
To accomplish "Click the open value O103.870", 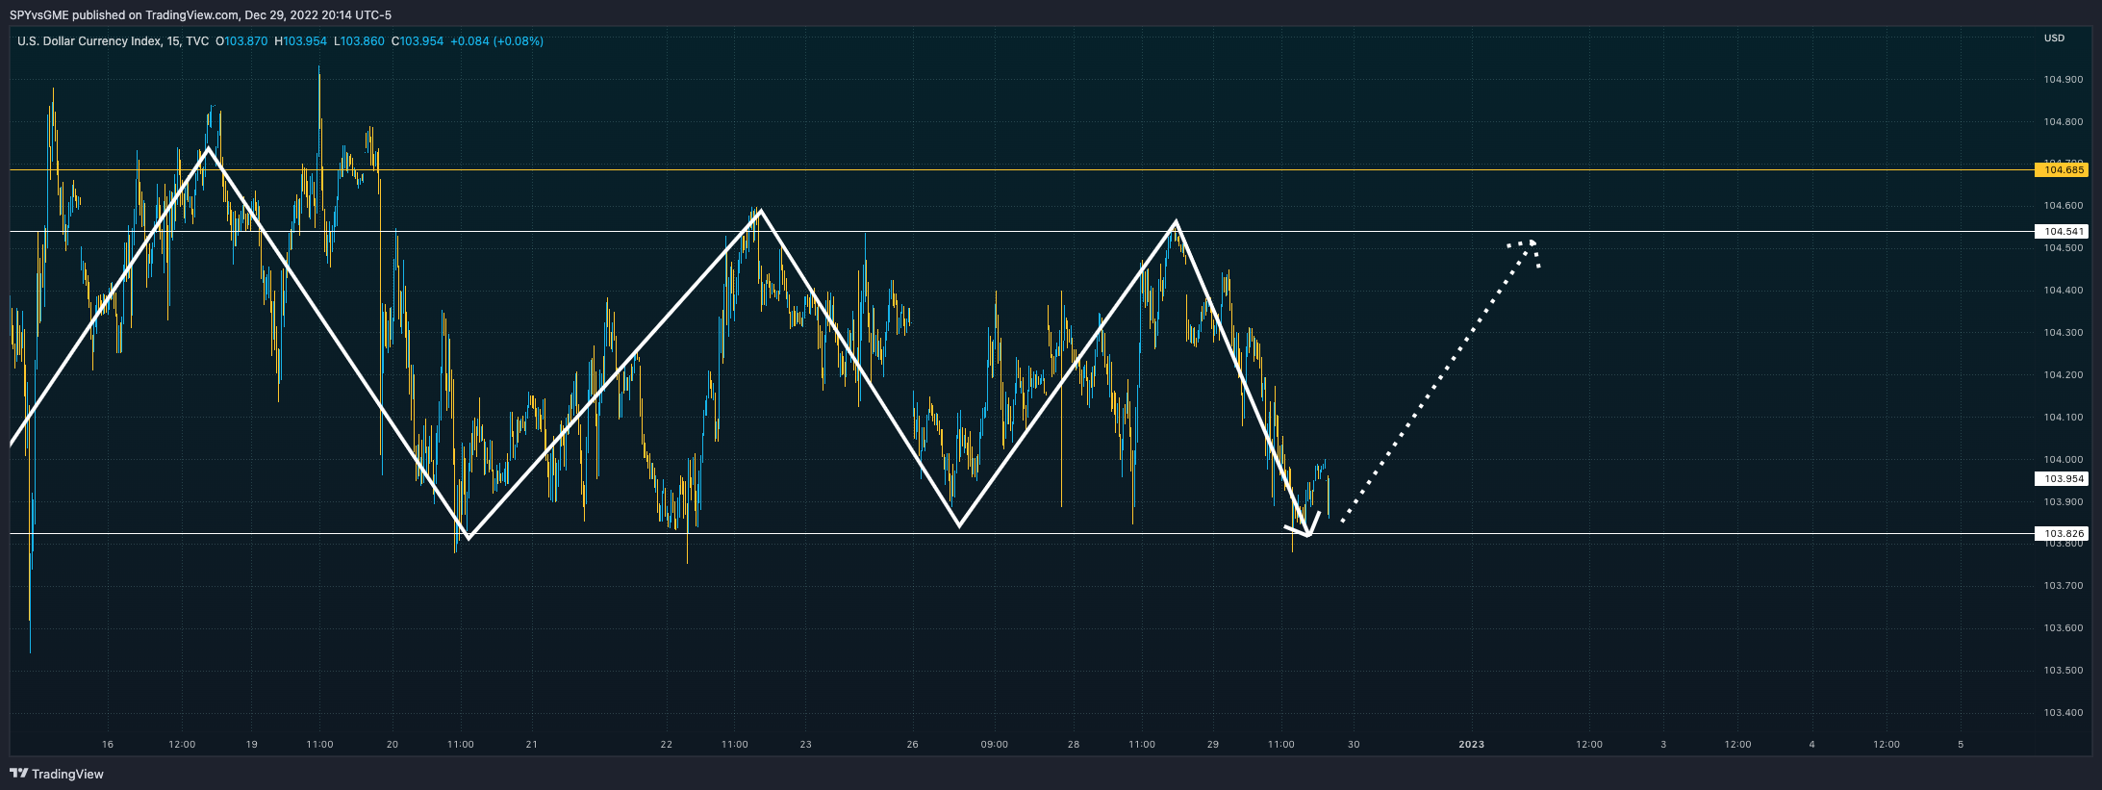I will 241,41.
